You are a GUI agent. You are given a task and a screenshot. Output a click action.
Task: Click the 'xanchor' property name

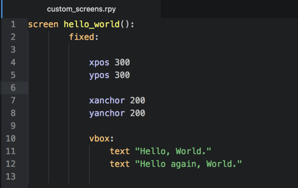click(107, 100)
